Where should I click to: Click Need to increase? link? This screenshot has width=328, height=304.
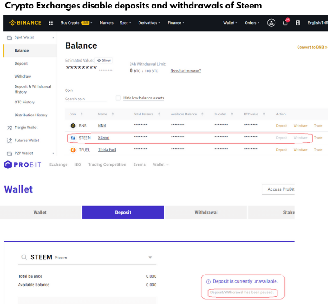click(185, 70)
